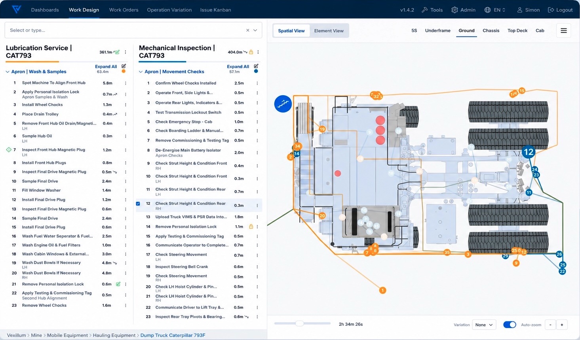
Task: Zoom out with minus button
Action: (550, 325)
